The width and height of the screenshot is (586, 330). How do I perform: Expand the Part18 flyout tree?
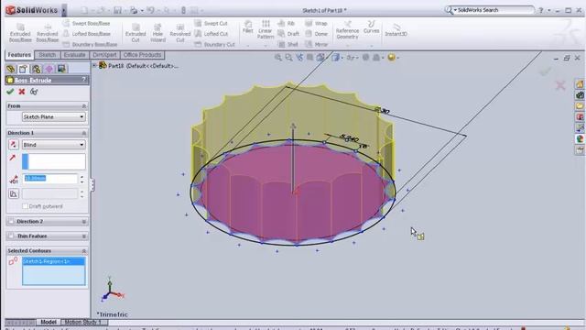pyautogui.click(x=94, y=65)
